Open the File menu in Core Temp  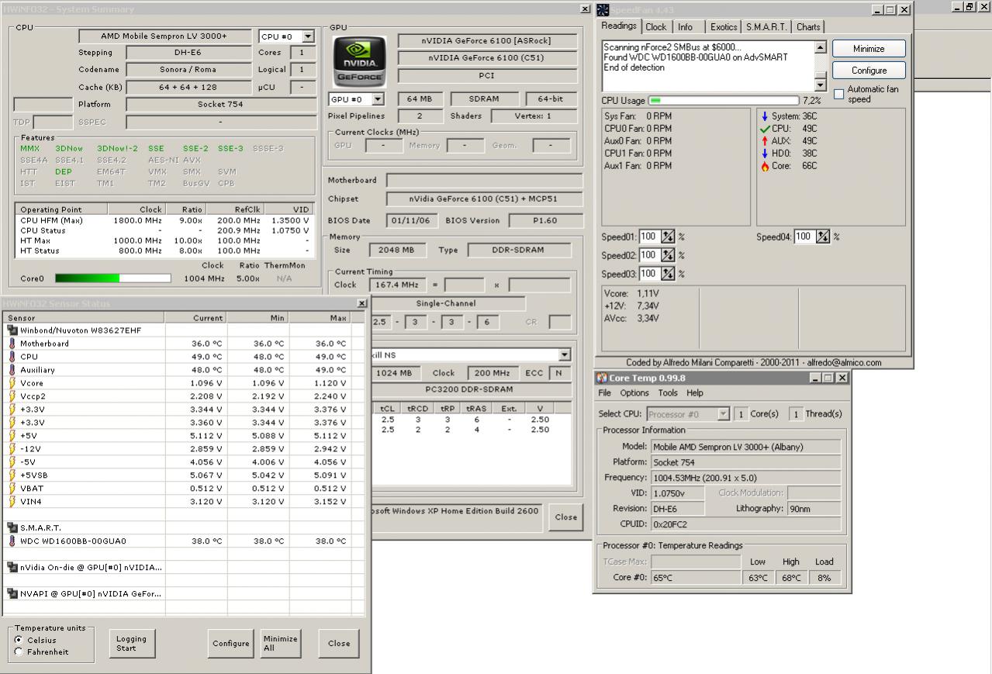[x=604, y=393]
